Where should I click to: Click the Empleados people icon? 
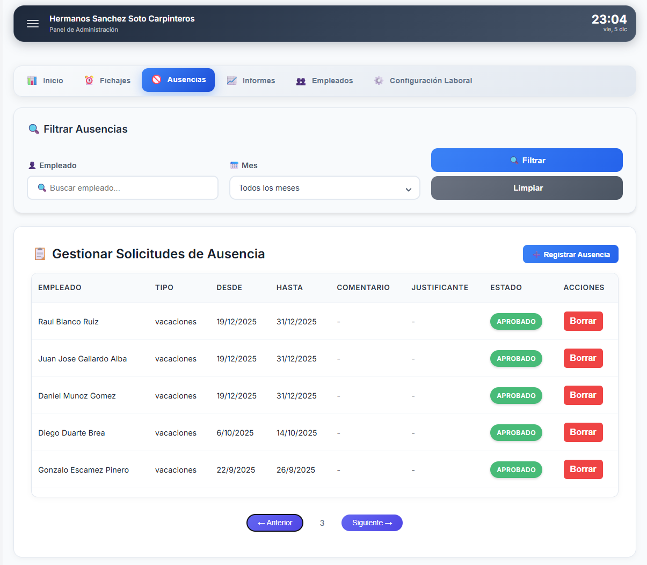tap(301, 81)
